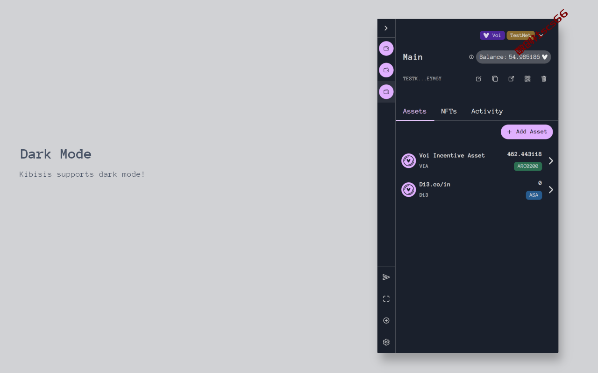Click the Voi network chip

tap(492, 35)
